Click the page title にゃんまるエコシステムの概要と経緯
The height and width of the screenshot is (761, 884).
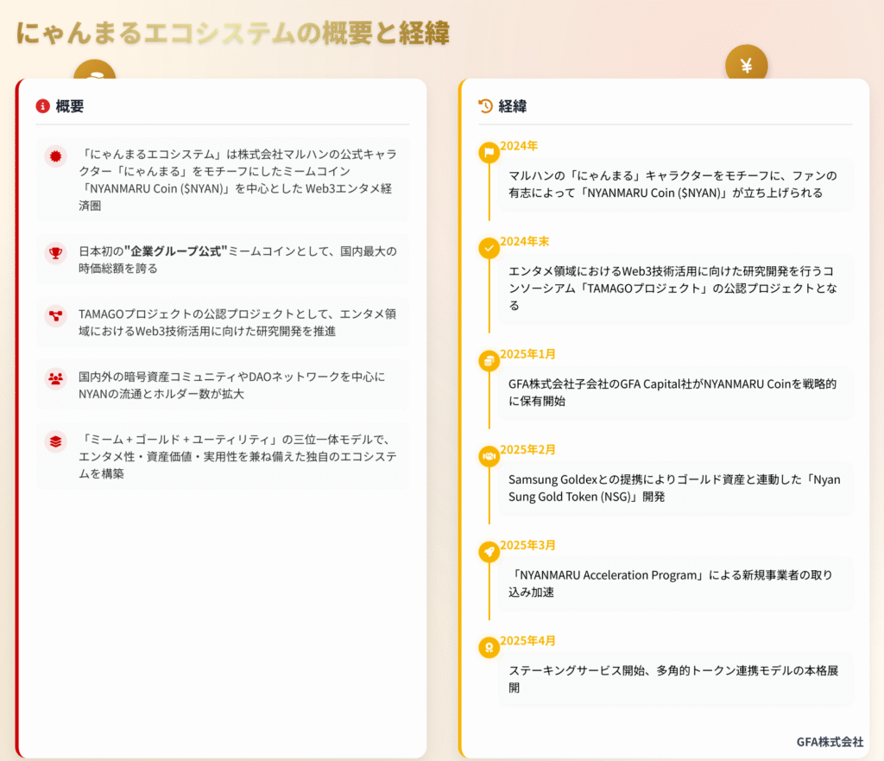tap(232, 33)
